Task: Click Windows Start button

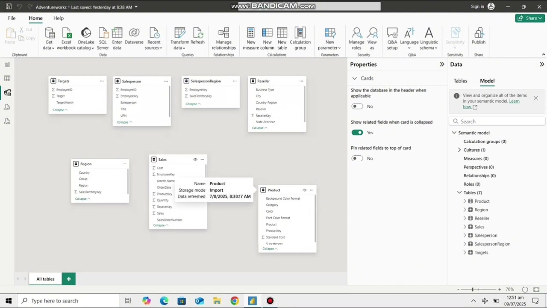Action: click(9, 301)
